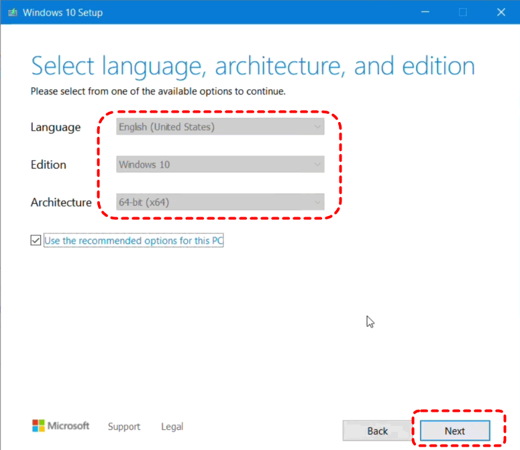Click the disabled maximize button
Screen dimensions: 520x450
point(463,12)
